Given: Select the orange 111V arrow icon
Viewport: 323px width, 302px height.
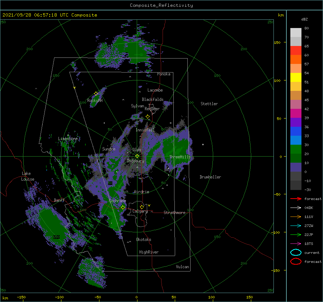Looking at the screenshot, I should tap(296, 217).
